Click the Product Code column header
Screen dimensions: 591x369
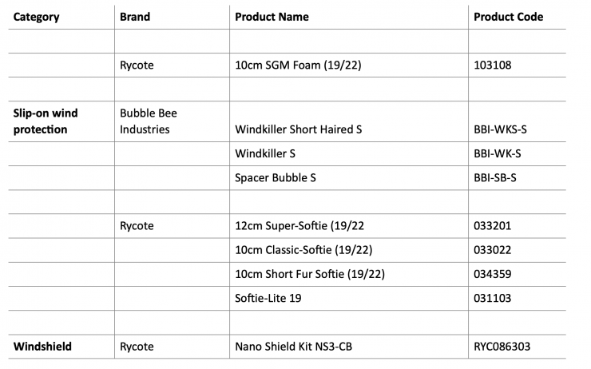pyautogui.click(x=508, y=17)
